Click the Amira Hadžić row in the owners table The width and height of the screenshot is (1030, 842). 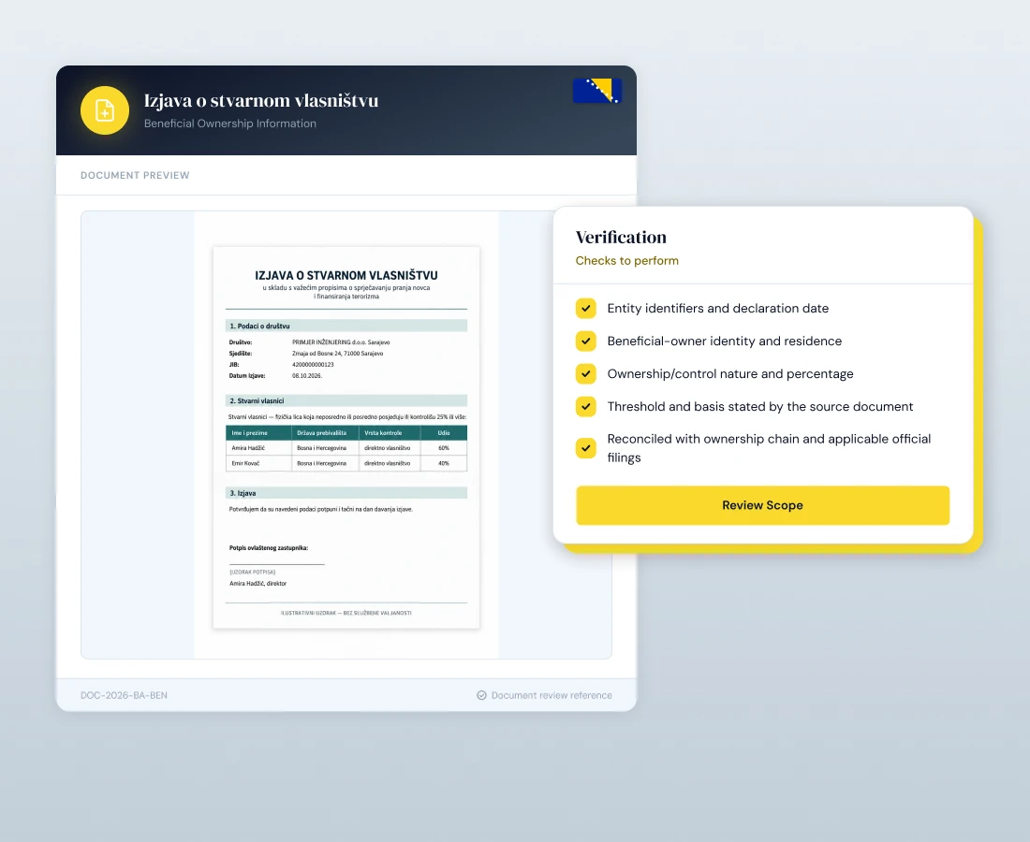(346, 448)
